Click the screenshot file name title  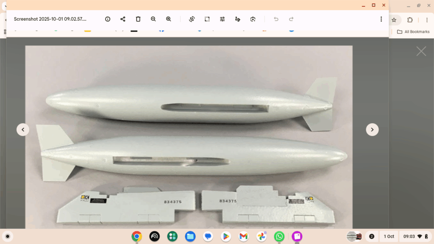coord(50,19)
